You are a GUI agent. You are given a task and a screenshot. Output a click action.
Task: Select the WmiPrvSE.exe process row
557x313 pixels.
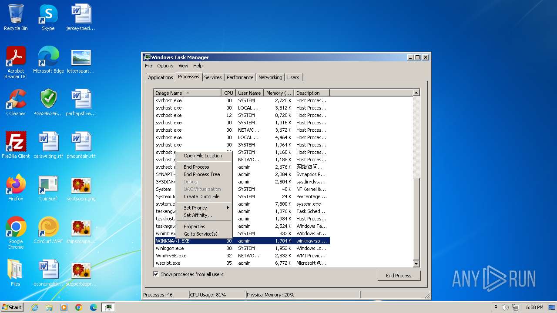pyautogui.click(x=242, y=256)
